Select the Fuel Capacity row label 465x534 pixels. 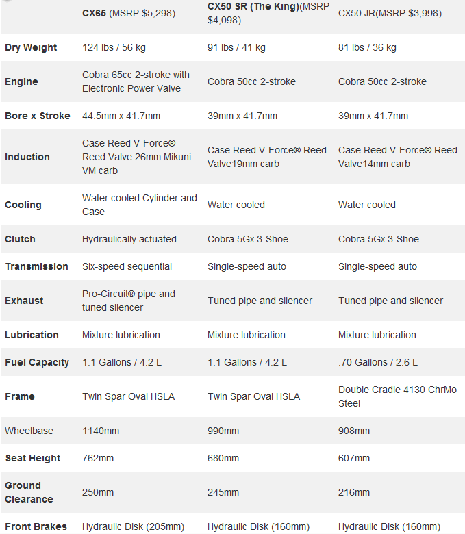pyautogui.click(x=37, y=362)
